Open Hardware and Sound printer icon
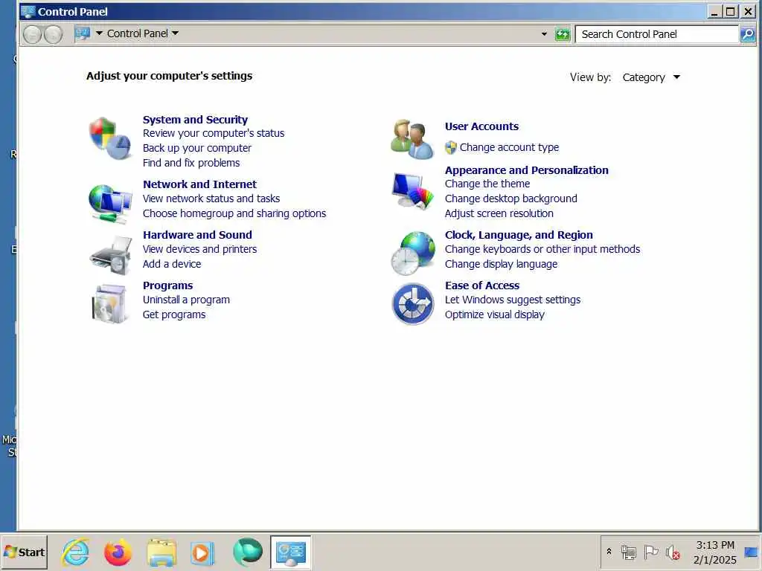The image size is (762, 571). (x=112, y=256)
